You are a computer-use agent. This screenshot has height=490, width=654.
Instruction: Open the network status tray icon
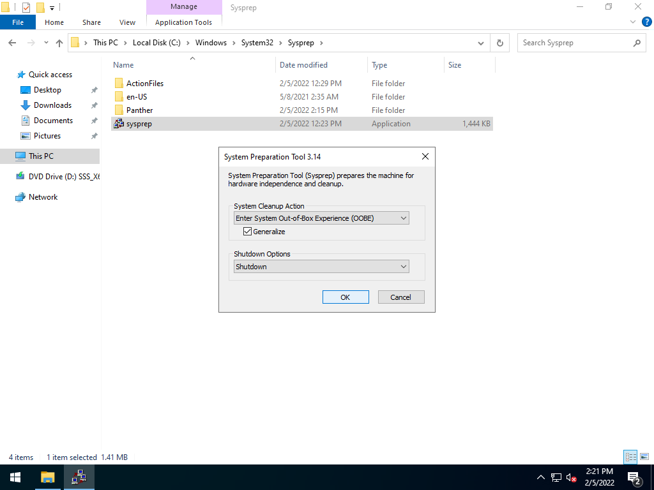tap(556, 477)
